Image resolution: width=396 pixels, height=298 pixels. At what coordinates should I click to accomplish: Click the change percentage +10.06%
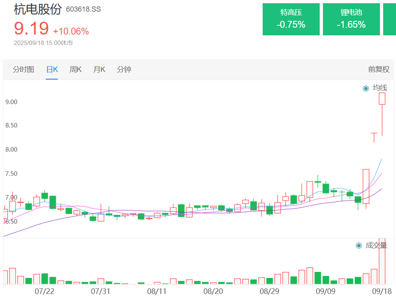point(71,31)
